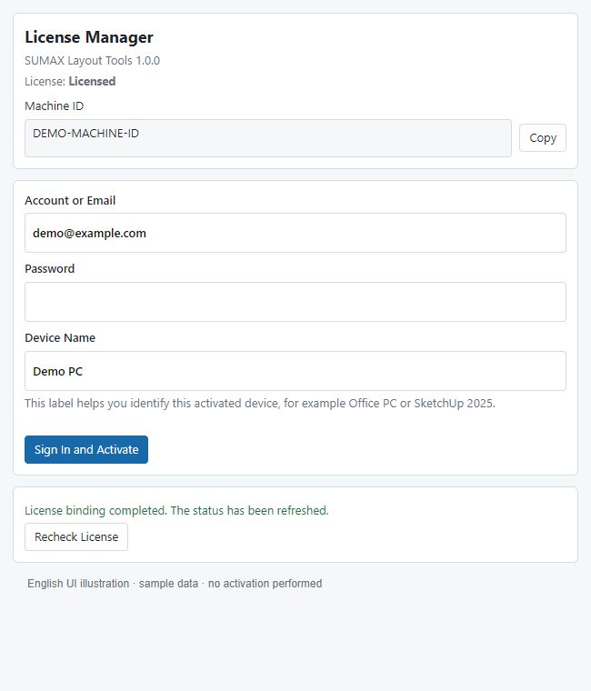Click the License binding completed message
Screen dimensions: 591x691
pyautogui.click(x=176, y=510)
